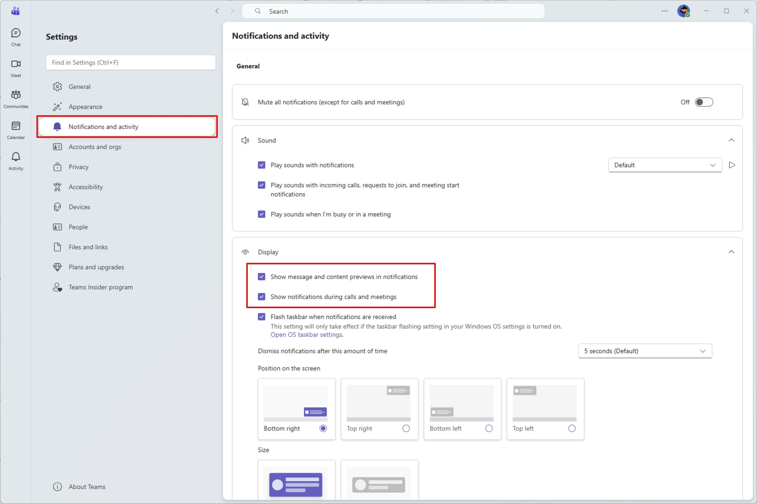
Task: Open the Meet video icon
Action: pyautogui.click(x=16, y=67)
